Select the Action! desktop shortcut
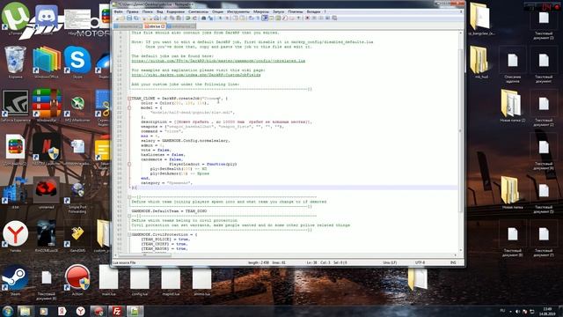The image size is (563, 317). point(77,280)
